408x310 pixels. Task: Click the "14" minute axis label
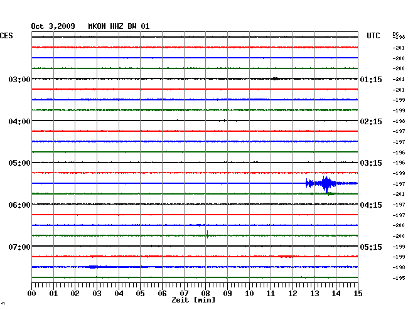pyautogui.click(x=336, y=294)
